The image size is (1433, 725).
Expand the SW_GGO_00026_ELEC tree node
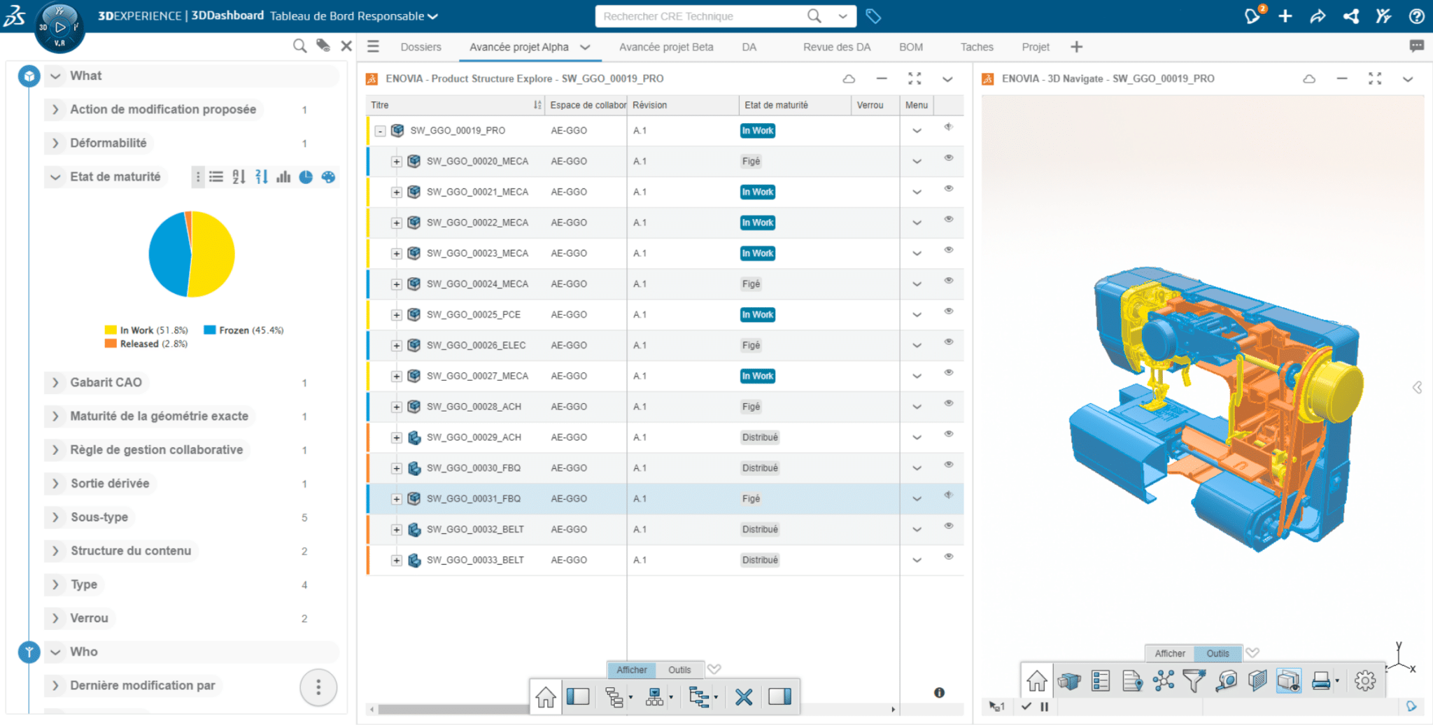pyautogui.click(x=397, y=346)
